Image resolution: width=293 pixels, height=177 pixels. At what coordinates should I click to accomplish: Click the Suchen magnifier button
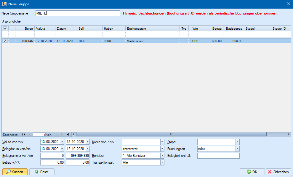(x=15, y=172)
